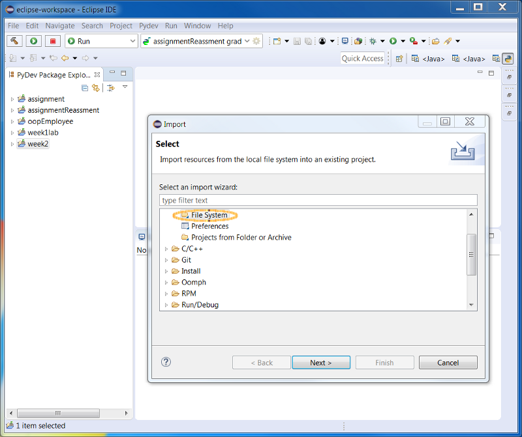The height and width of the screenshot is (437, 522).
Task: Click the Collapse All icon in Package Explorer
Action: pos(85,88)
